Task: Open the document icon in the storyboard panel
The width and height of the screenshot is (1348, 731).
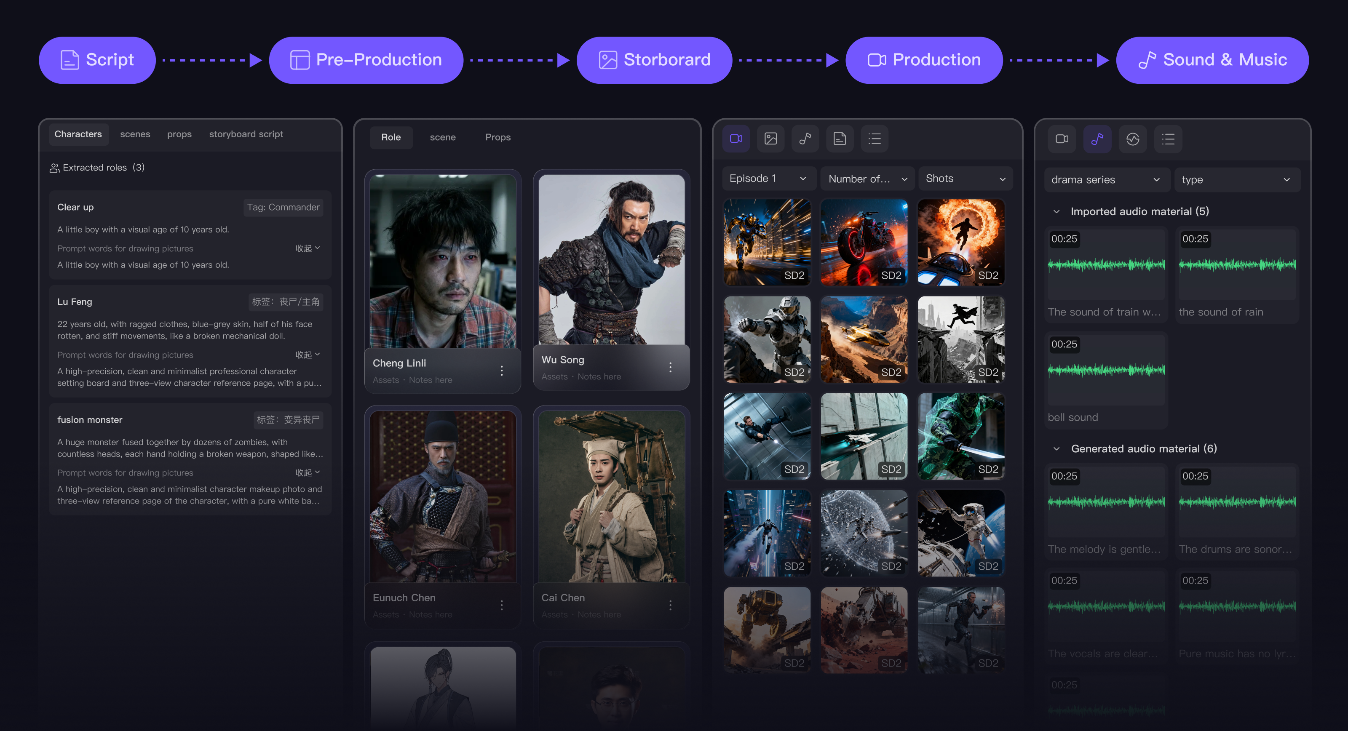Action: pyautogui.click(x=840, y=139)
